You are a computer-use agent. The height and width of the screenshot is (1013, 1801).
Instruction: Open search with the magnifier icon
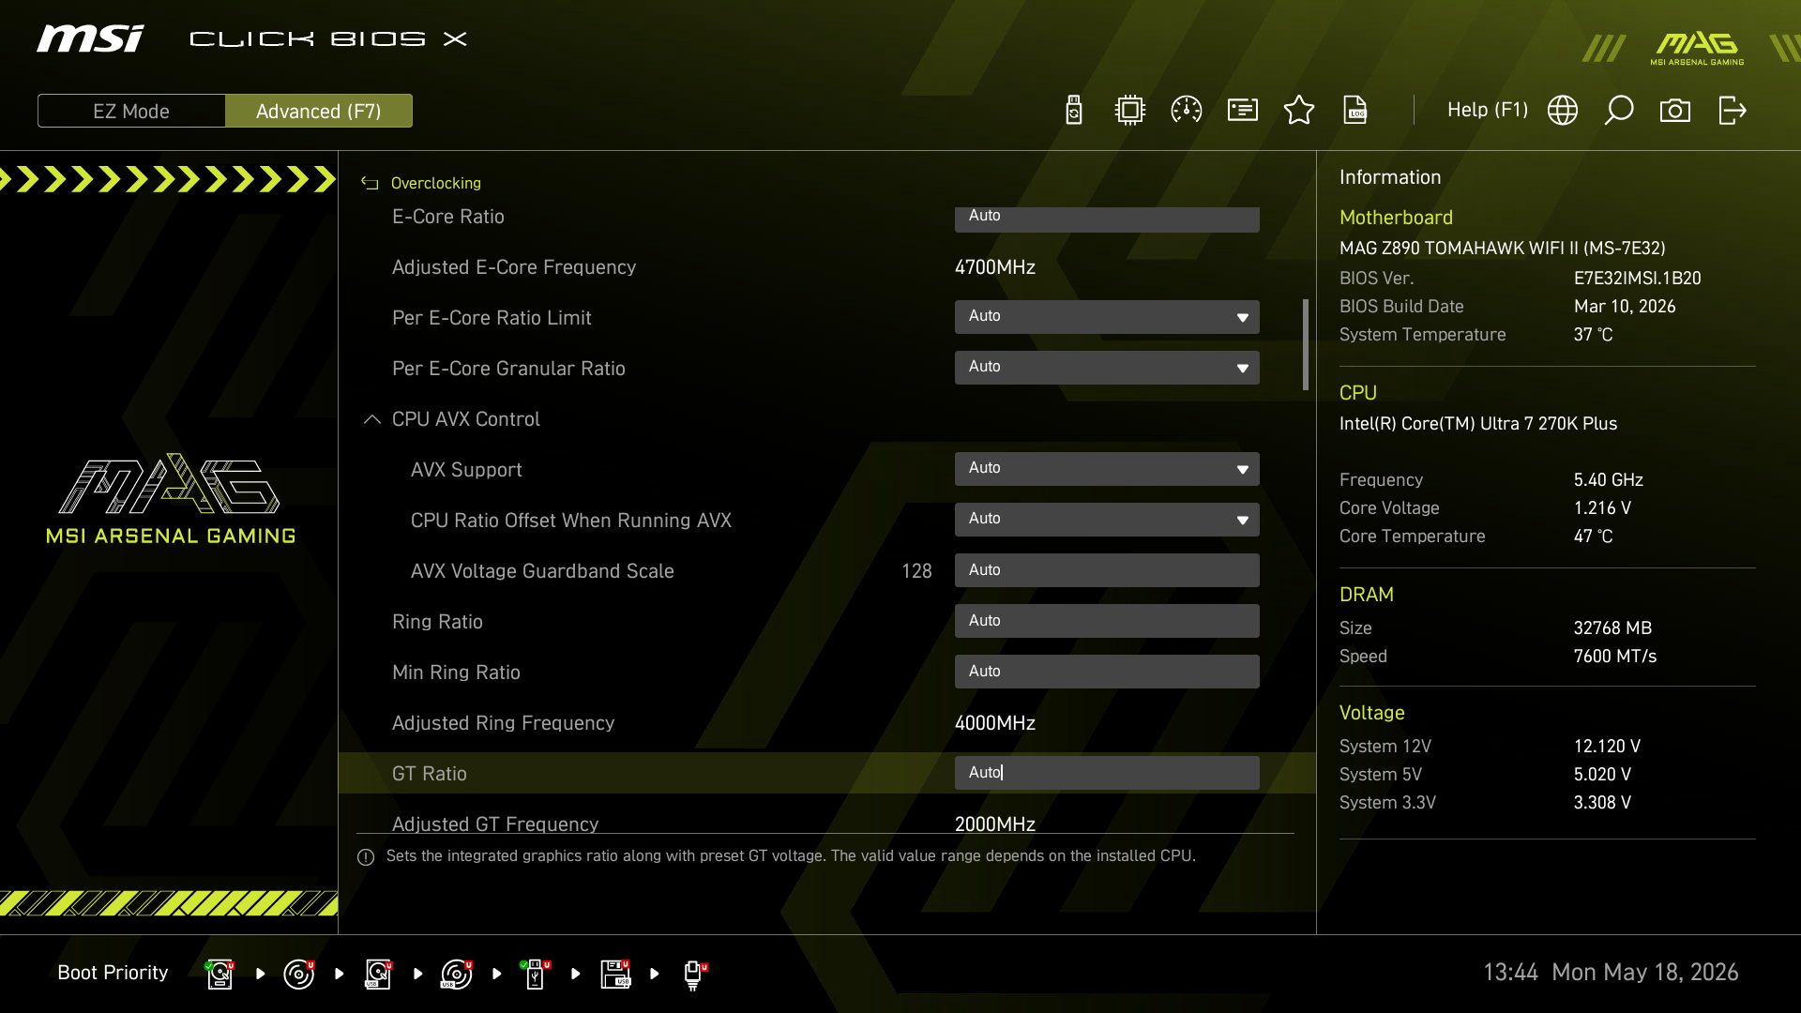pos(1619,111)
